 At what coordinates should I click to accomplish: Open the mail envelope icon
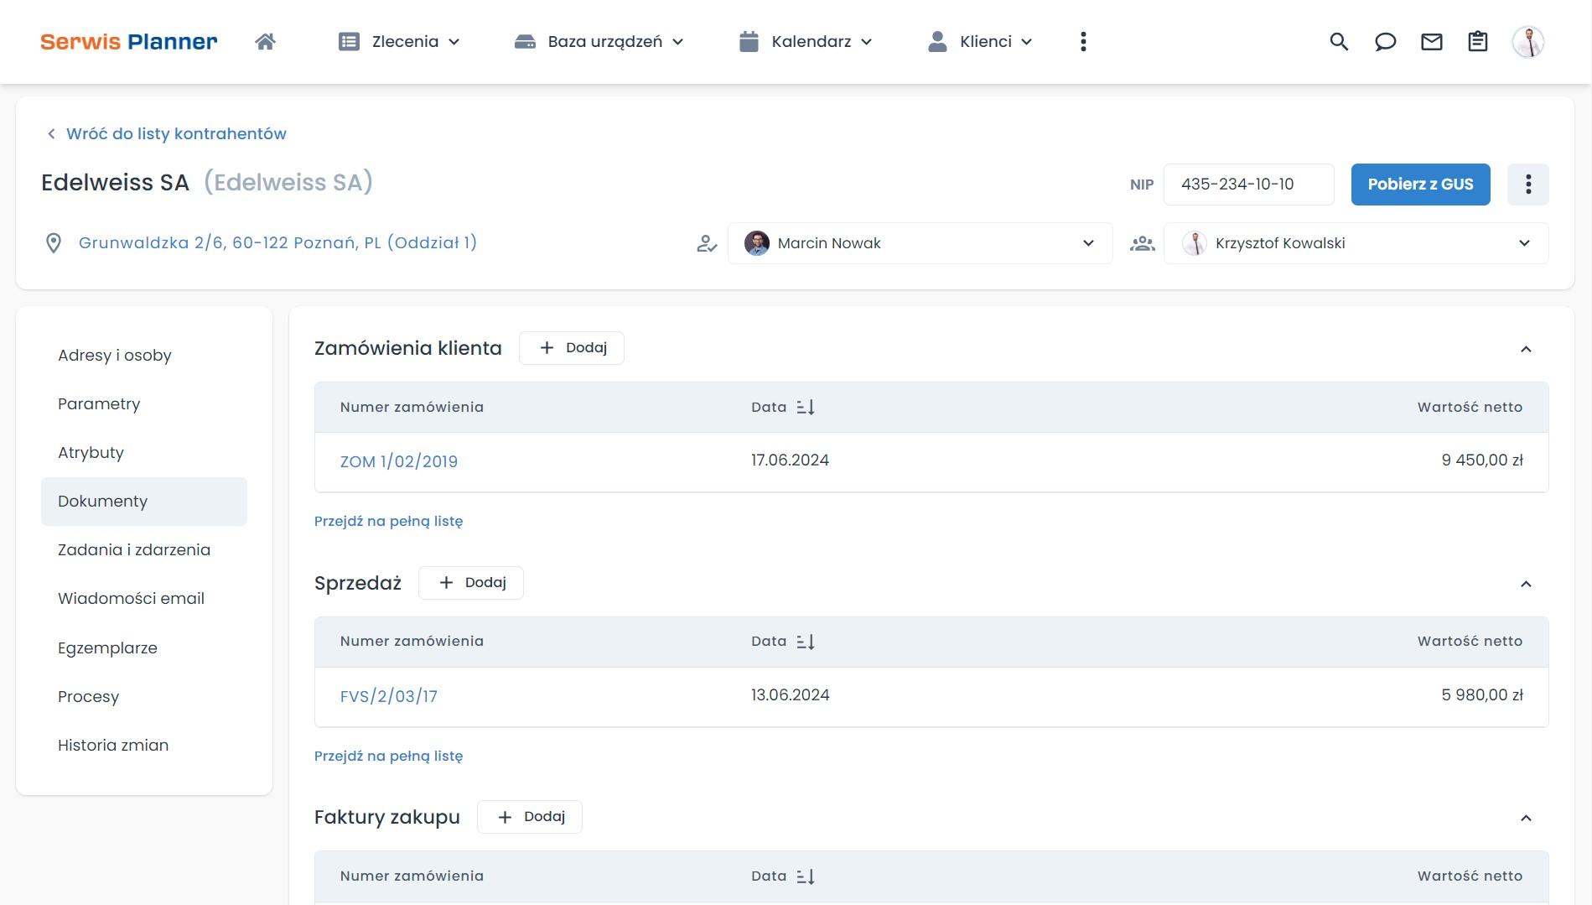1432,41
